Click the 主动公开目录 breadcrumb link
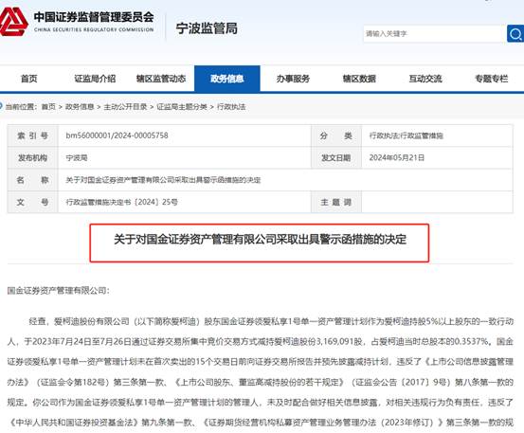524x433 pixels. point(125,106)
